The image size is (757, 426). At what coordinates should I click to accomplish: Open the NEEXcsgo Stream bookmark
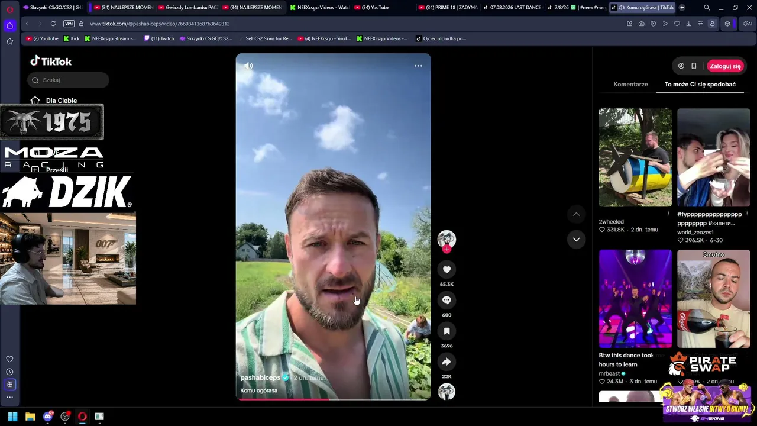110,38
